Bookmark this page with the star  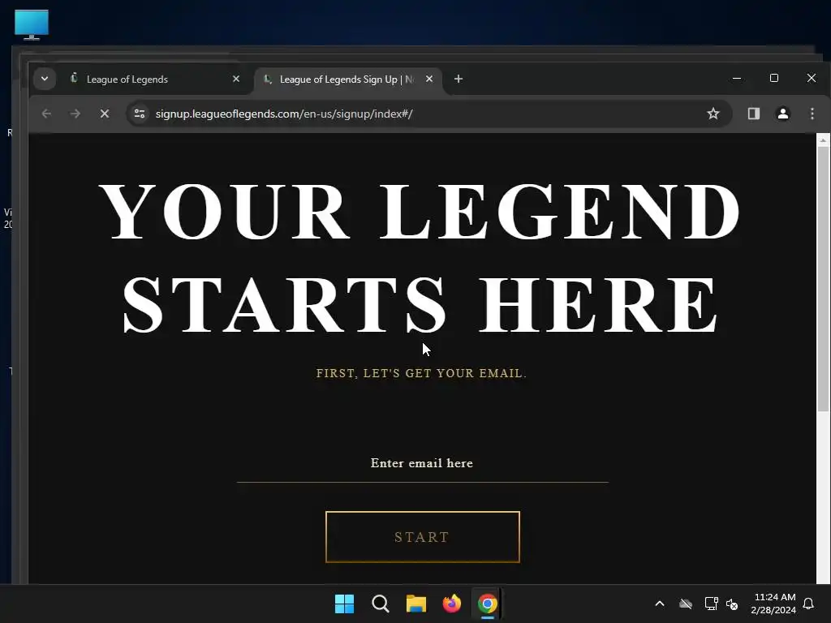pyautogui.click(x=713, y=114)
